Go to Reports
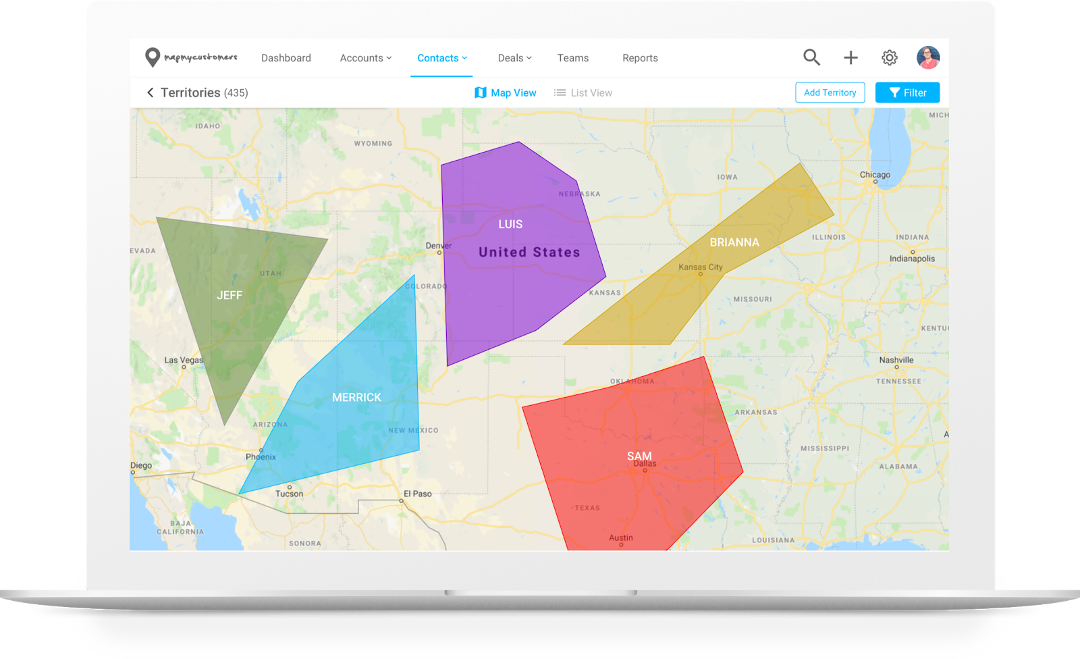1080x659 pixels. coord(639,57)
